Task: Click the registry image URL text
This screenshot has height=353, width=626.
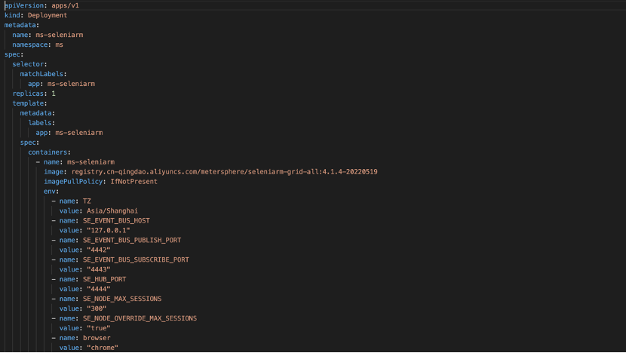Action: click(x=224, y=172)
